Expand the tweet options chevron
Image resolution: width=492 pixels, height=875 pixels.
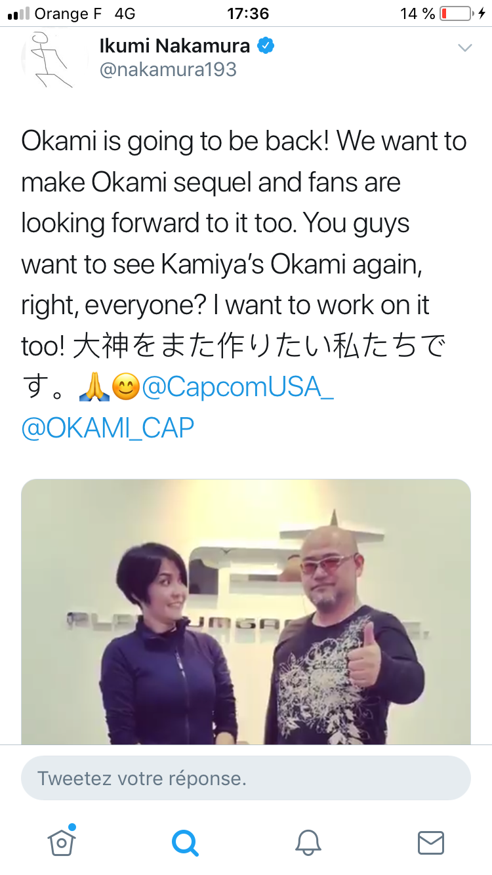pyautogui.click(x=465, y=47)
